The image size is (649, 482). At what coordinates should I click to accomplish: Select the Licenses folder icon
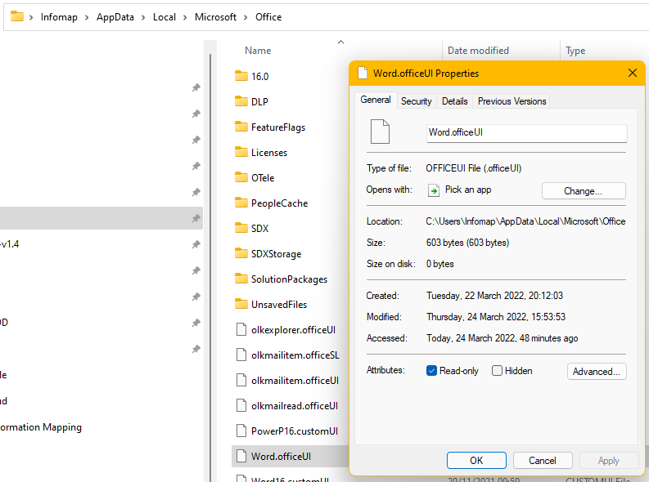click(x=241, y=152)
